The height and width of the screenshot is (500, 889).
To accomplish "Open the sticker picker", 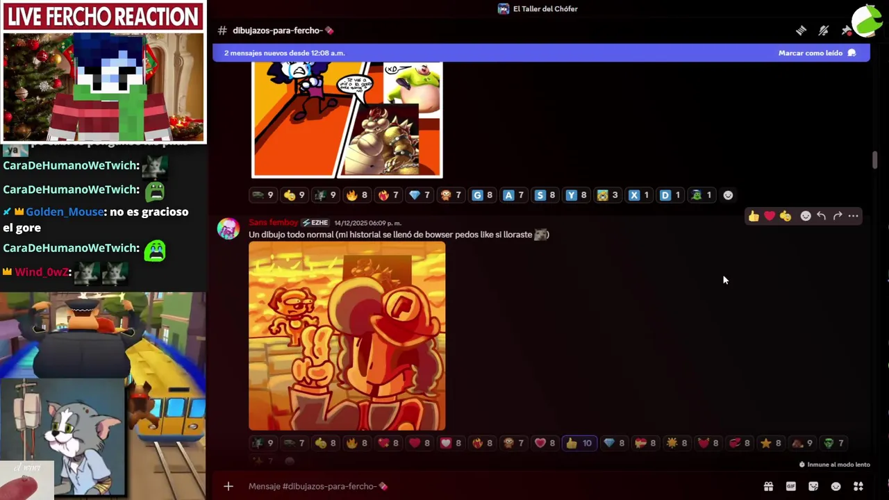I will coord(813,486).
